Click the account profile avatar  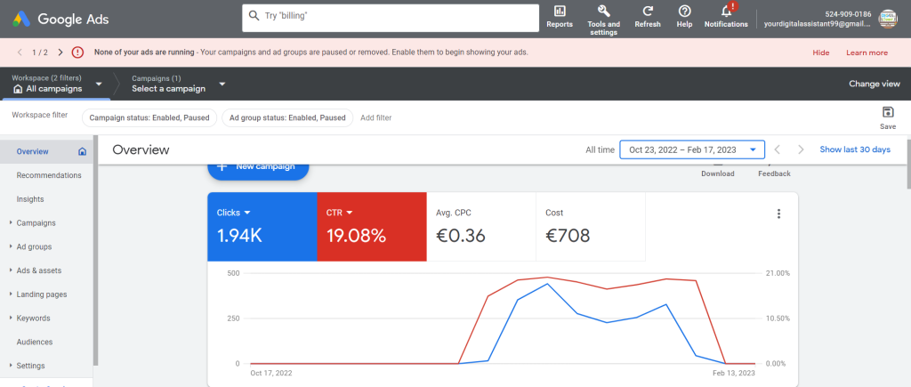point(887,18)
